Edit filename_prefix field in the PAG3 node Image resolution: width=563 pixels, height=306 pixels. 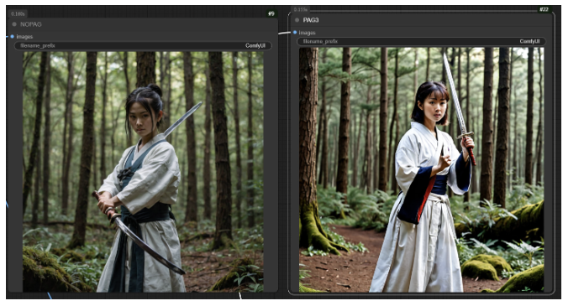(422, 41)
